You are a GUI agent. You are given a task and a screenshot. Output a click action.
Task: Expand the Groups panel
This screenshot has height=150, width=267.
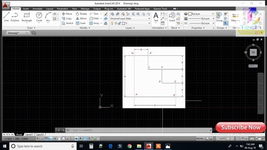pos(222,28)
